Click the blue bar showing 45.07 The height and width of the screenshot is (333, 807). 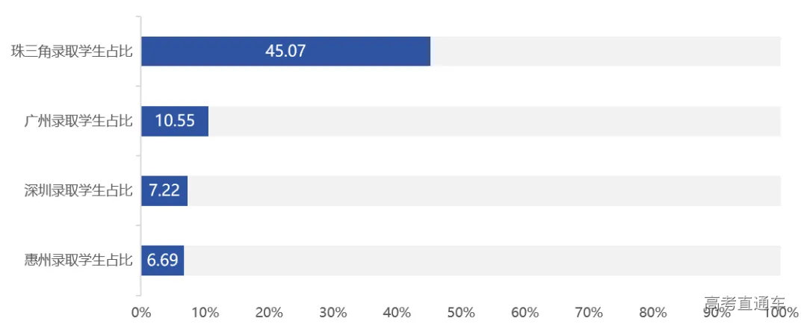click(x=285, y=52)
